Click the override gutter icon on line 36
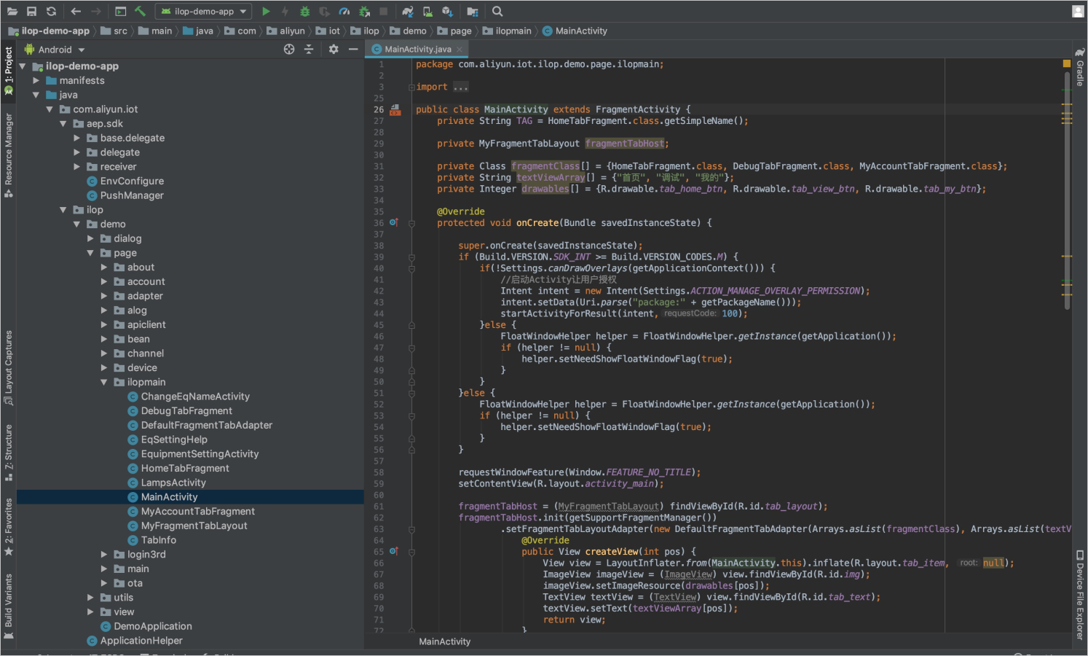The width and height of the screenshot is (1088, 656). (x=394, y=222)
